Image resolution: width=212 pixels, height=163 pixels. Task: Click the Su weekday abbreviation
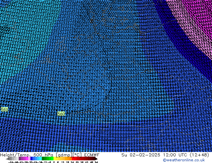tap(124, 155)
